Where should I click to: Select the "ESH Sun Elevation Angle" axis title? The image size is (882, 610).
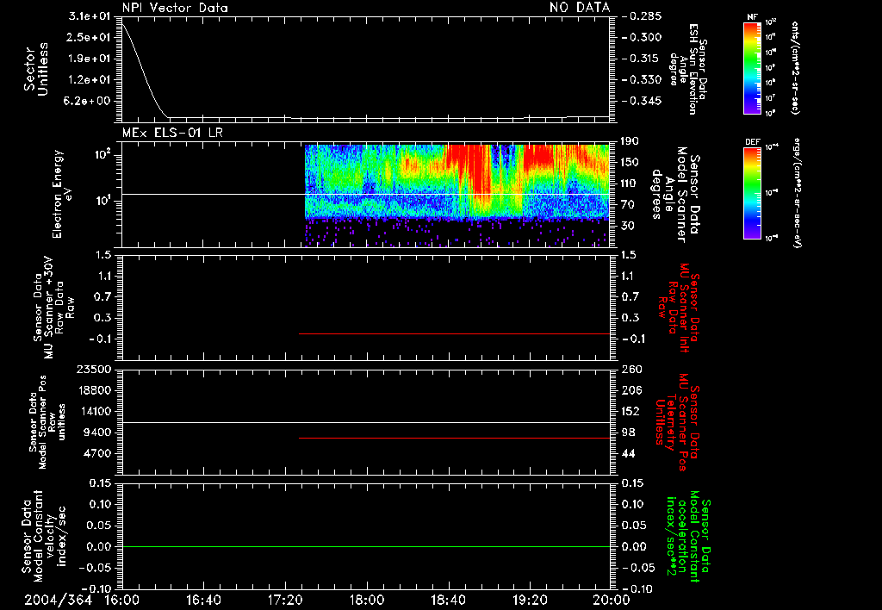pyautogui.click(x=686, y=69)
